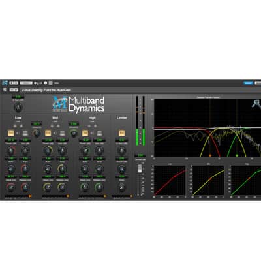
Task: Click the orange icon beside Mid band reduction meter
Action: coord(68,196)
